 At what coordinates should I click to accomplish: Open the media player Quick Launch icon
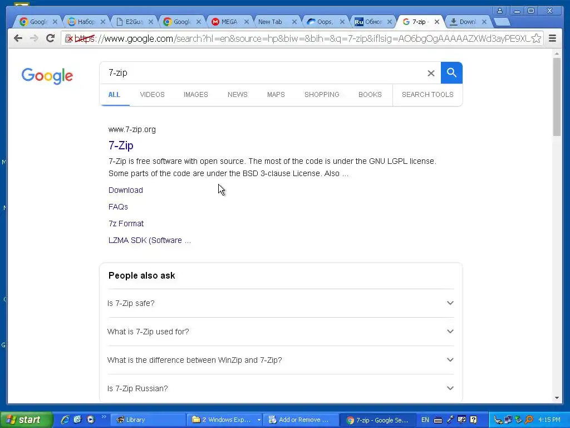91,420
